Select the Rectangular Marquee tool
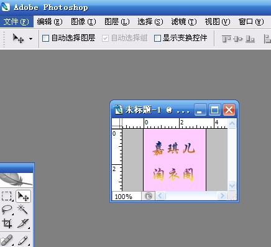This screenshot has width=271, height=247. [7, 196]
